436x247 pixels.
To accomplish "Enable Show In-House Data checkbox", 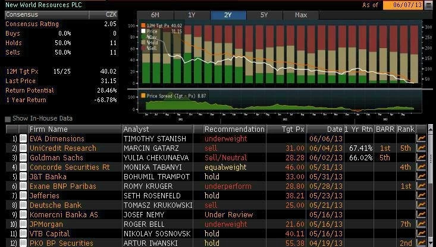I will (8, 119).
